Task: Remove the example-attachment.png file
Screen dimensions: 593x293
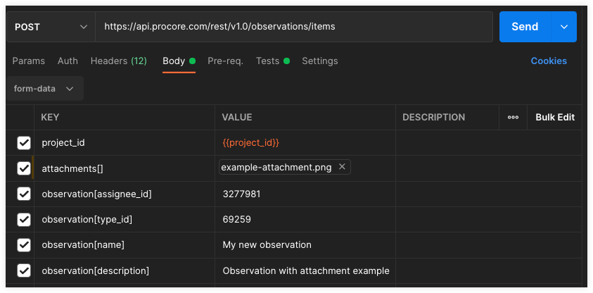Action: pyautogui.click(x=342, y=166)
